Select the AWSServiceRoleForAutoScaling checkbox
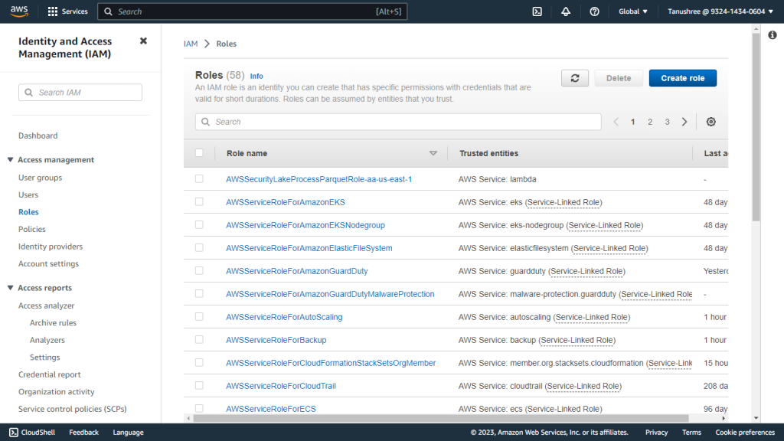784x441 pixels. click(x=199, y=316)
